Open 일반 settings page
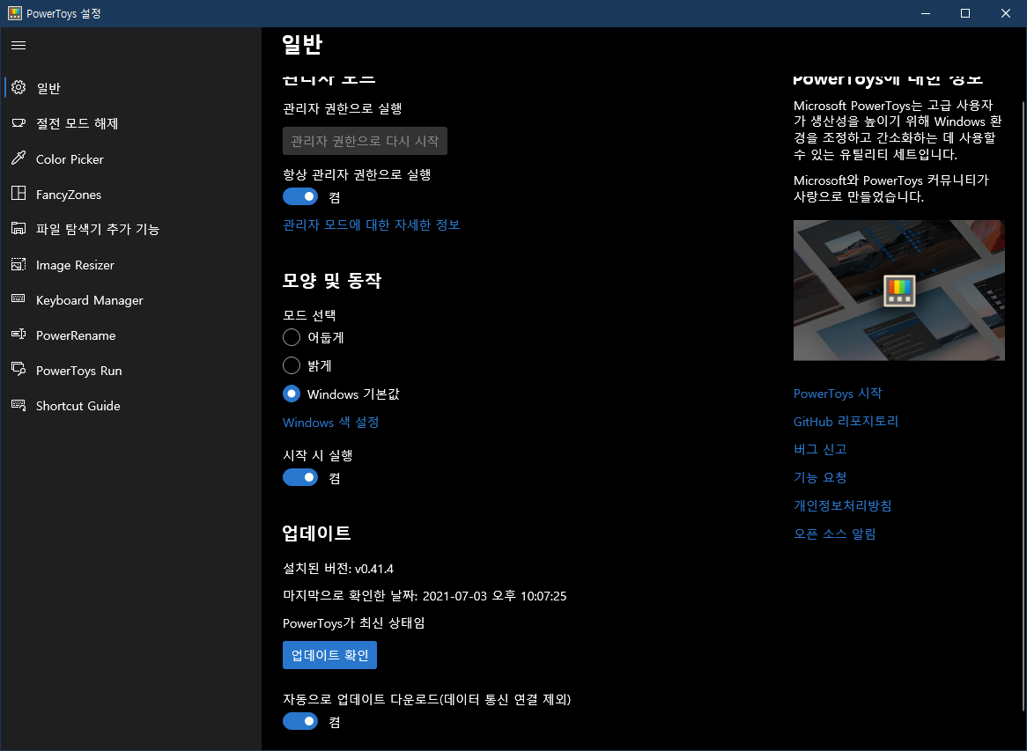Viewport: 1027px width, 751px height. [x=131, y=88]
